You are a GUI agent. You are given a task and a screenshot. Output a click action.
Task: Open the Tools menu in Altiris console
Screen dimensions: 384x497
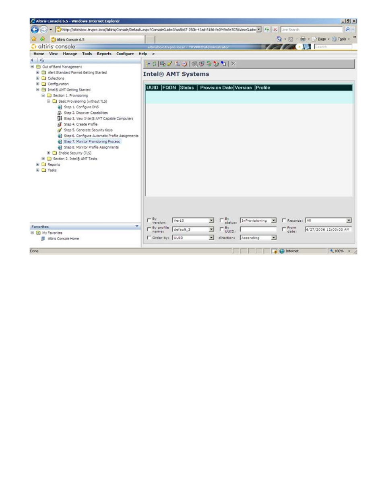point(87,54)
